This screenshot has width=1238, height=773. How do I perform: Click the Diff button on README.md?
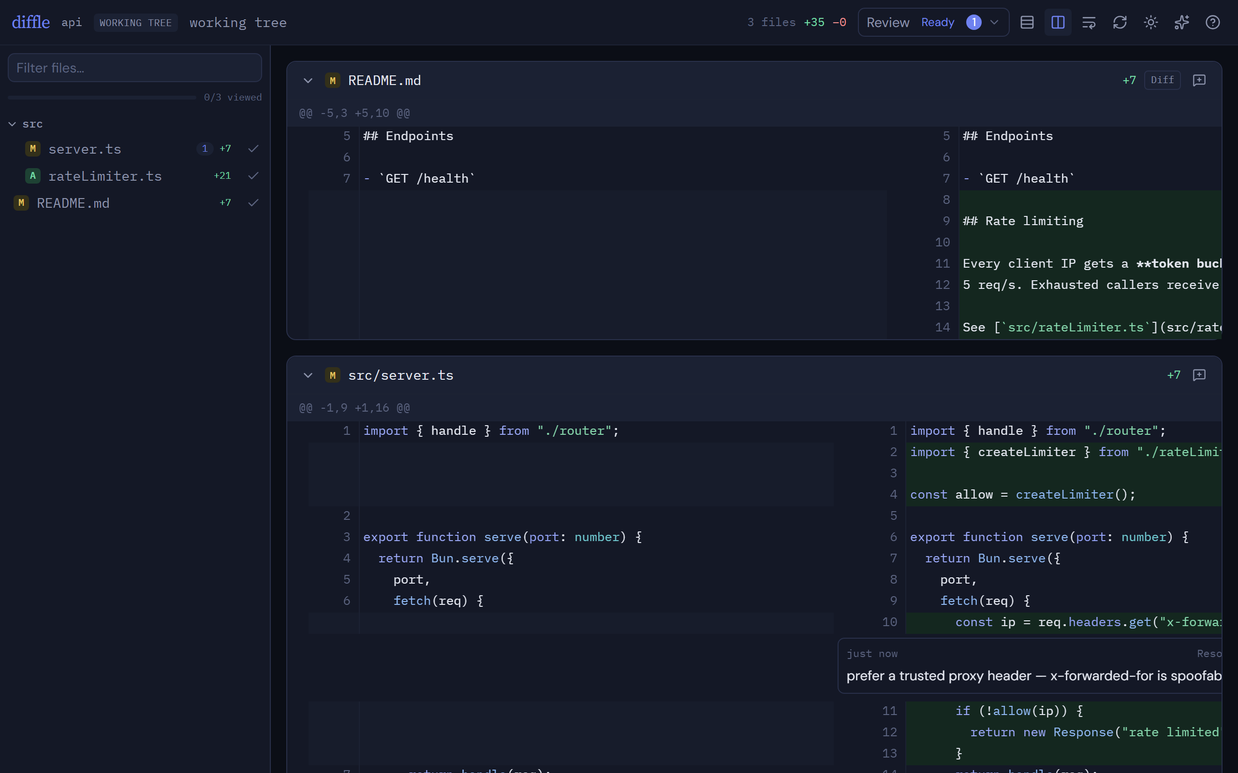coord(1162,80)
